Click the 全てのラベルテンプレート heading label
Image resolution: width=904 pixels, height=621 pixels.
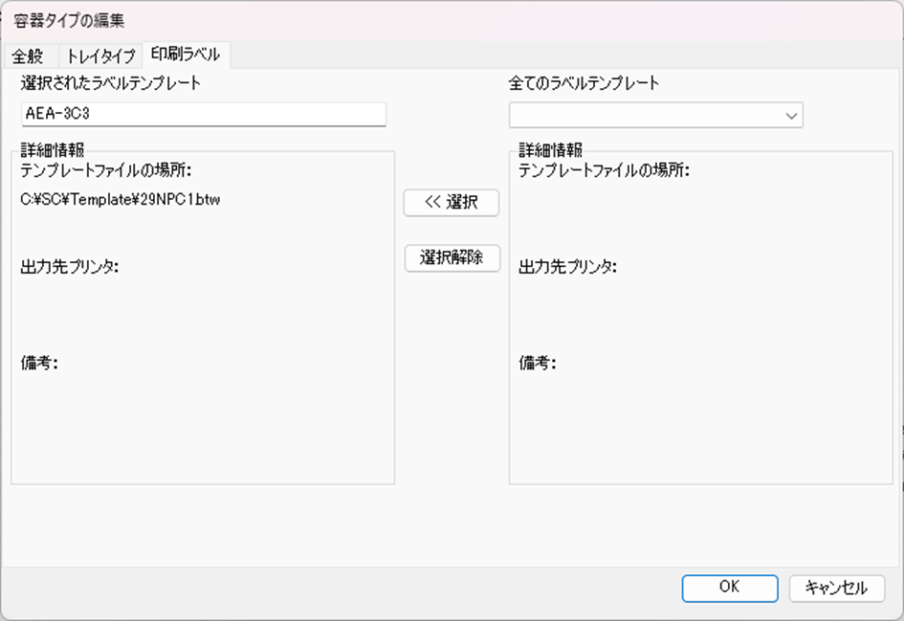click(x=584, y=83)
